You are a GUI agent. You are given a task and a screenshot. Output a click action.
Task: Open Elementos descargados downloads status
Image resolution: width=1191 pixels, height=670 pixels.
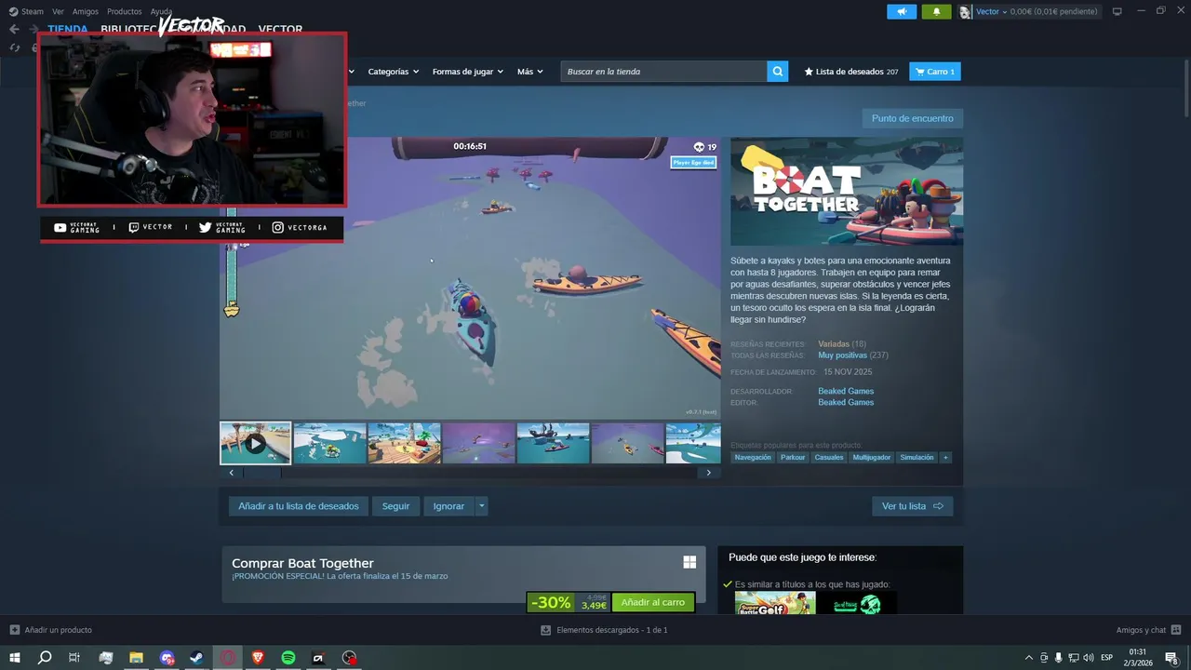click(x=604, y=630)
